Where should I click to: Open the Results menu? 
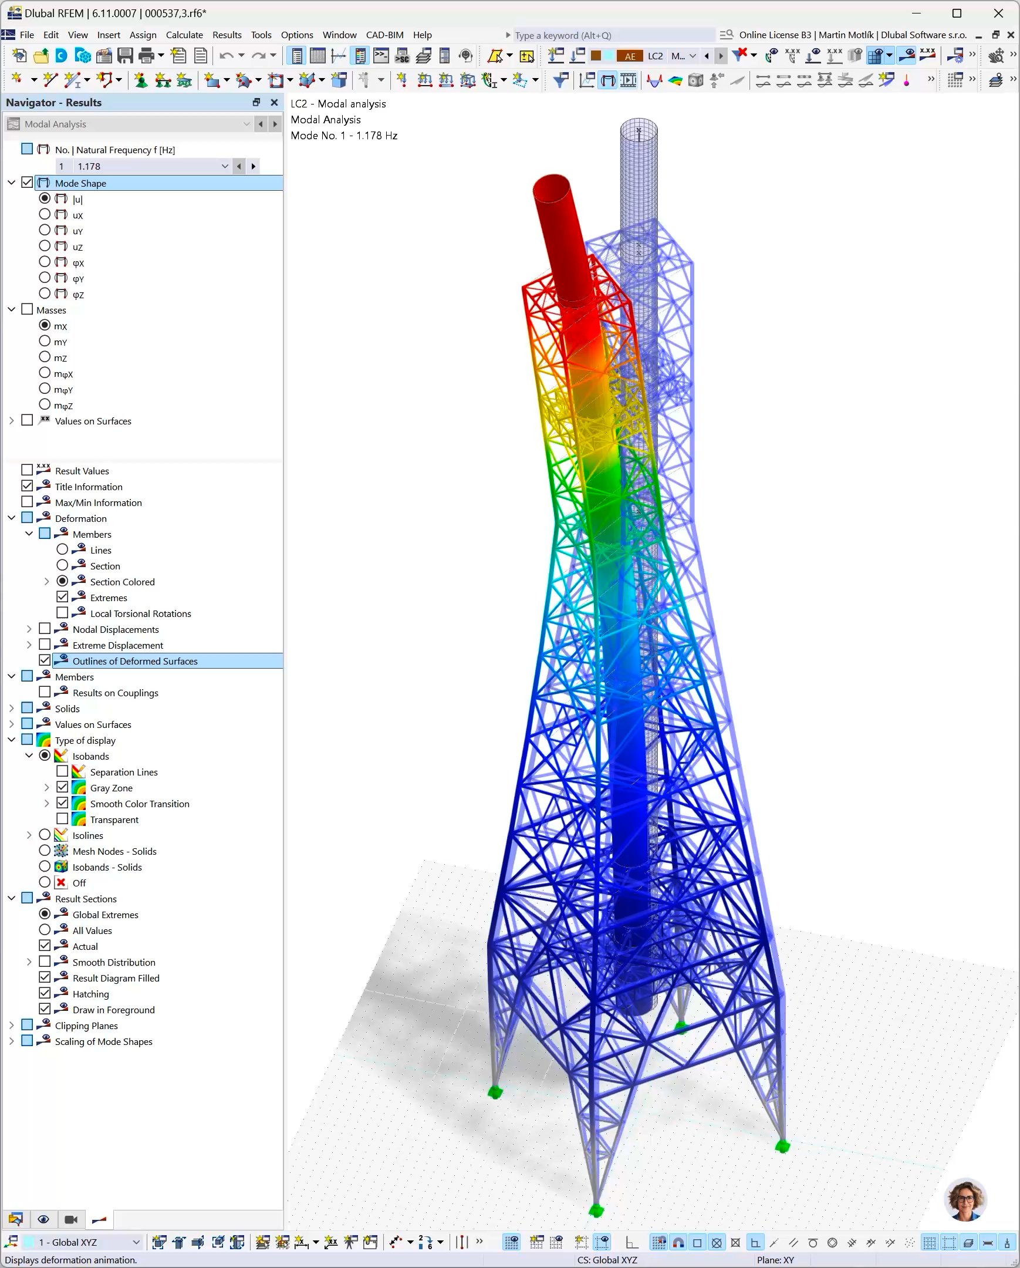click(x=227, y=35)
